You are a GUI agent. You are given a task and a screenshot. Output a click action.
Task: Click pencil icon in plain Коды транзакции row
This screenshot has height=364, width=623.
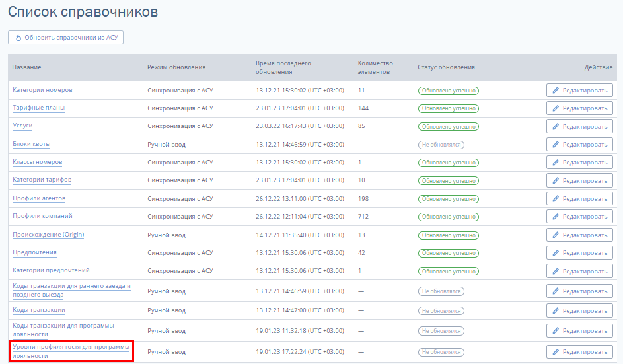556,310
